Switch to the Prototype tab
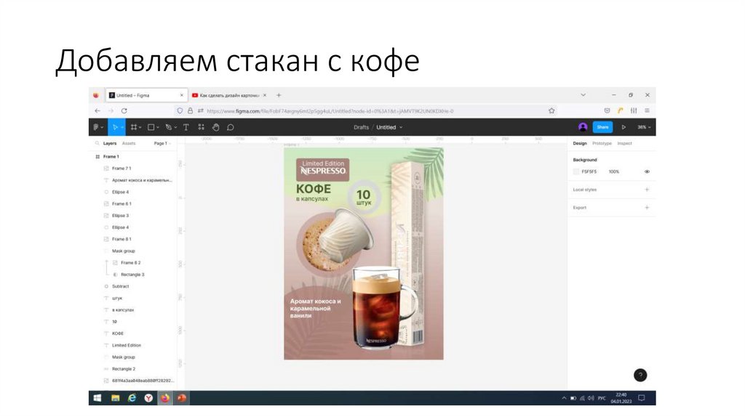Image resolution: width=745 pixels, height=417 pixels. (602, 144)
